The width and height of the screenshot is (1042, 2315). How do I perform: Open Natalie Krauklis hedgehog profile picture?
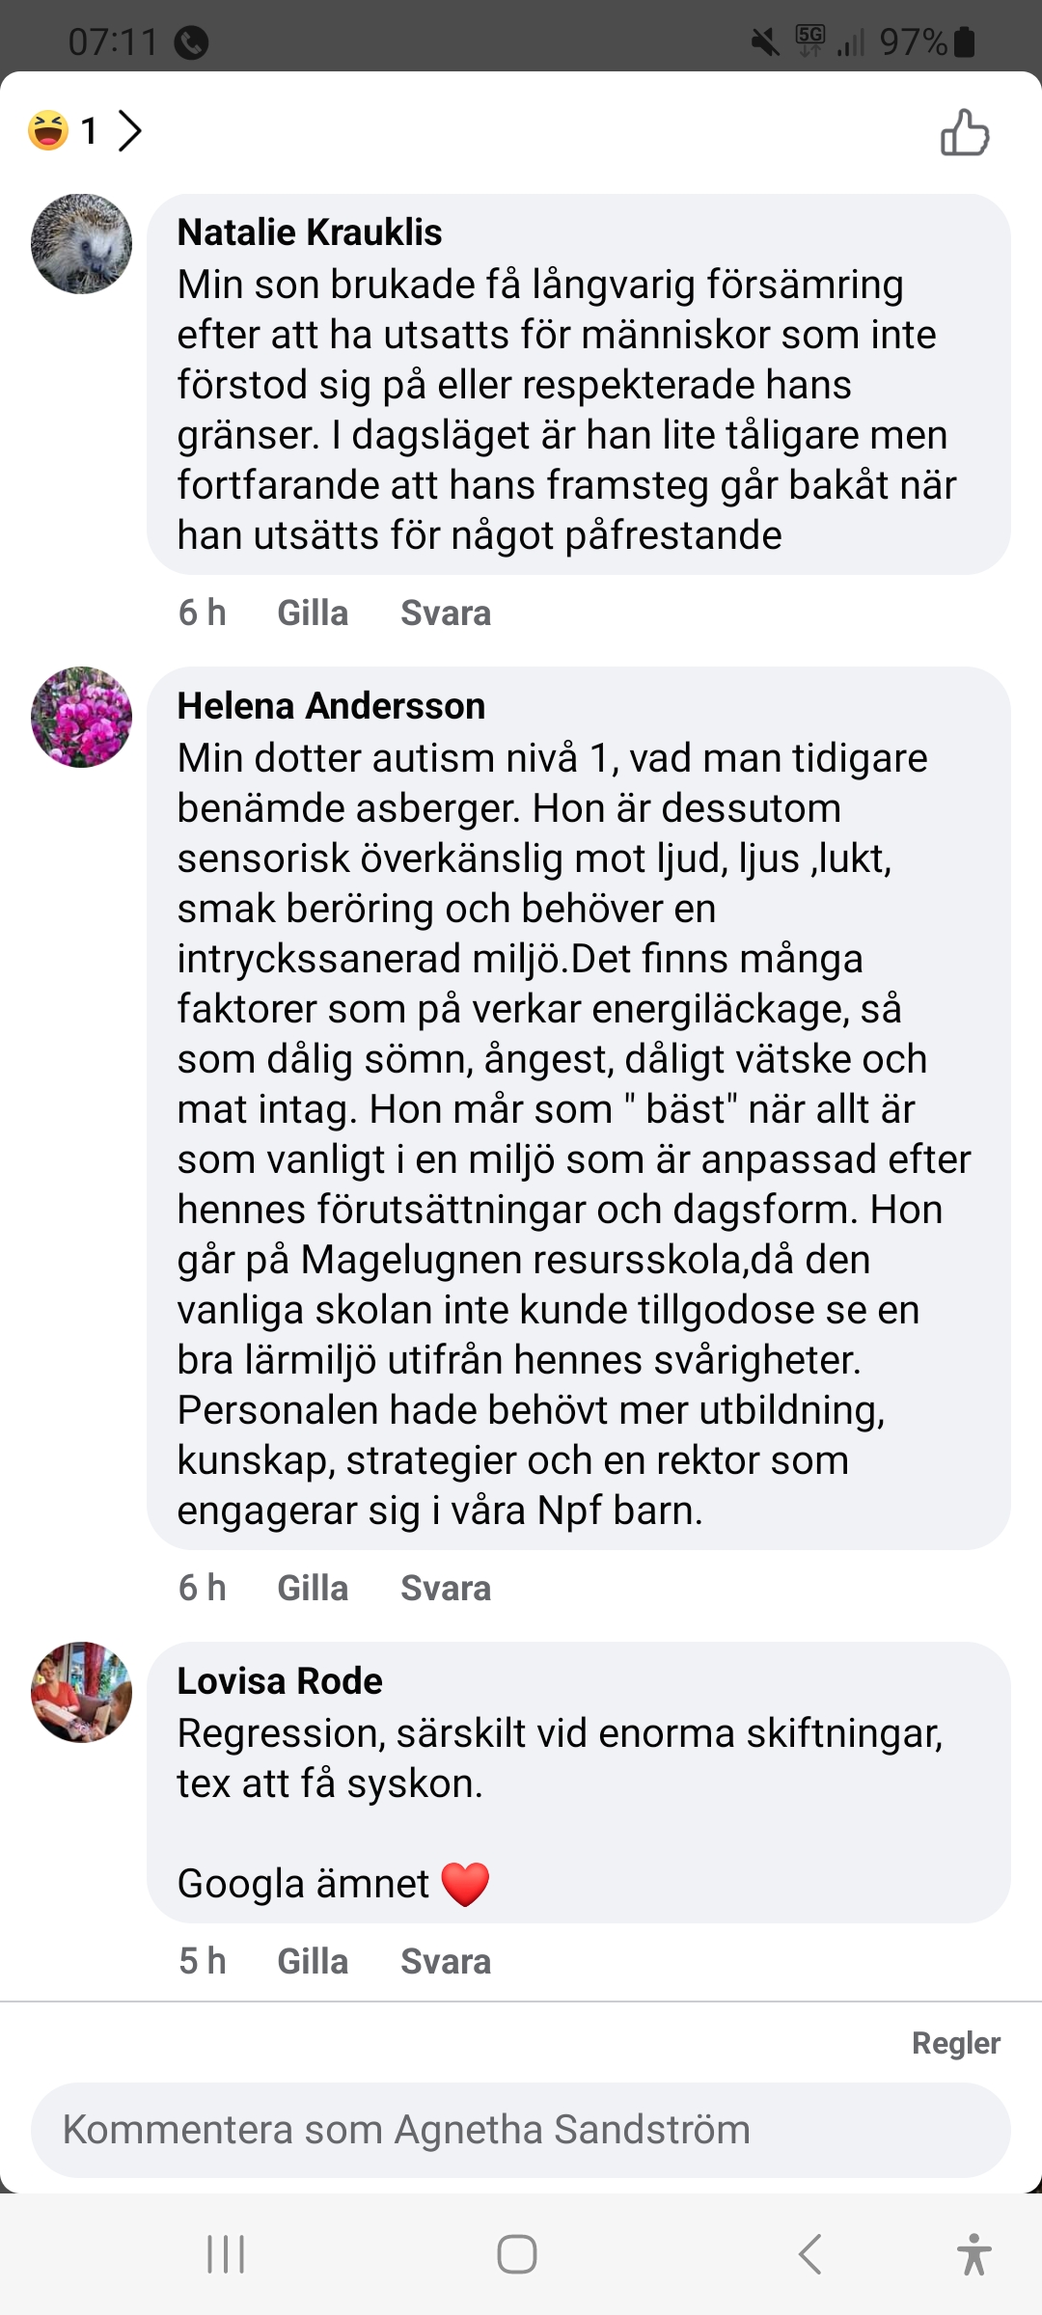[82, 244]
